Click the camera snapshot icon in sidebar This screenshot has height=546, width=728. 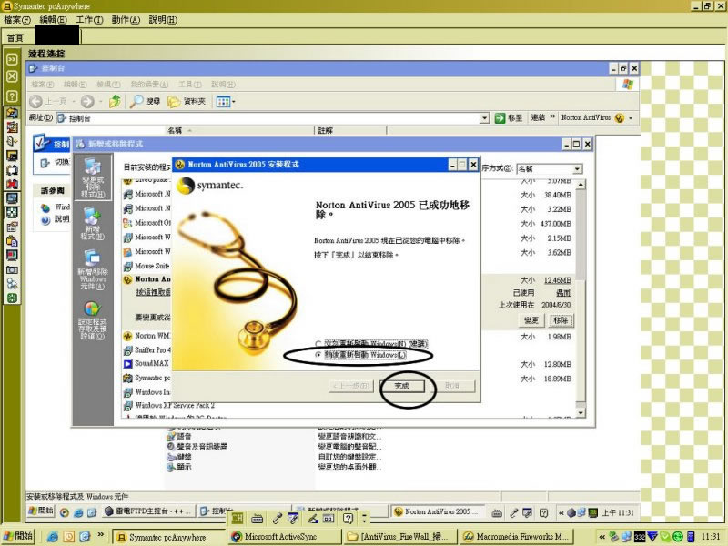tap(12, 269)
